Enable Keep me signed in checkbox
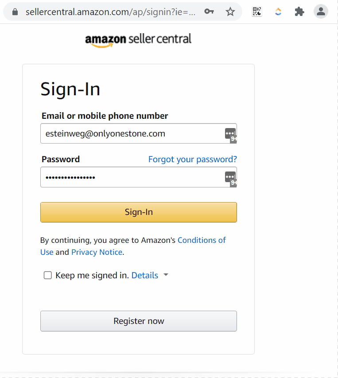 [x=48, y=275]
